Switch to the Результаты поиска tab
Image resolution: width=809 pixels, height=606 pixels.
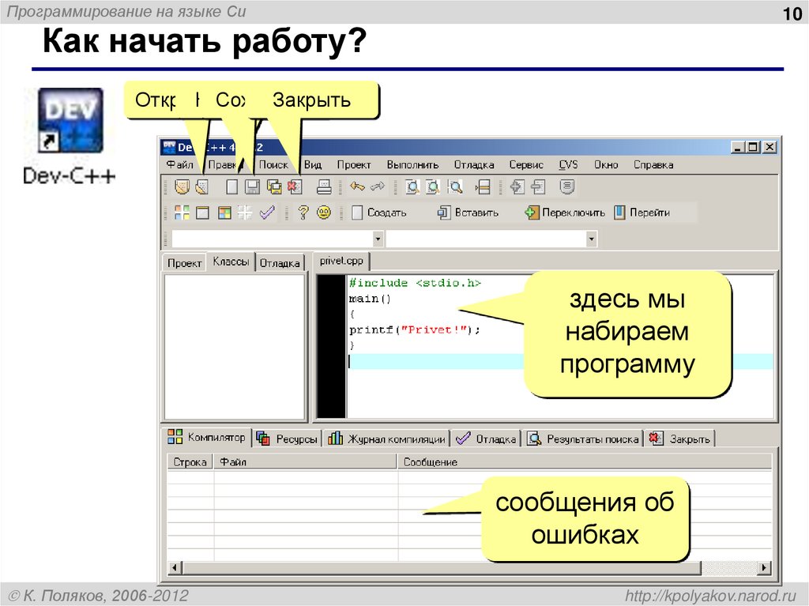pyautogui.click(x=583, y=439)
